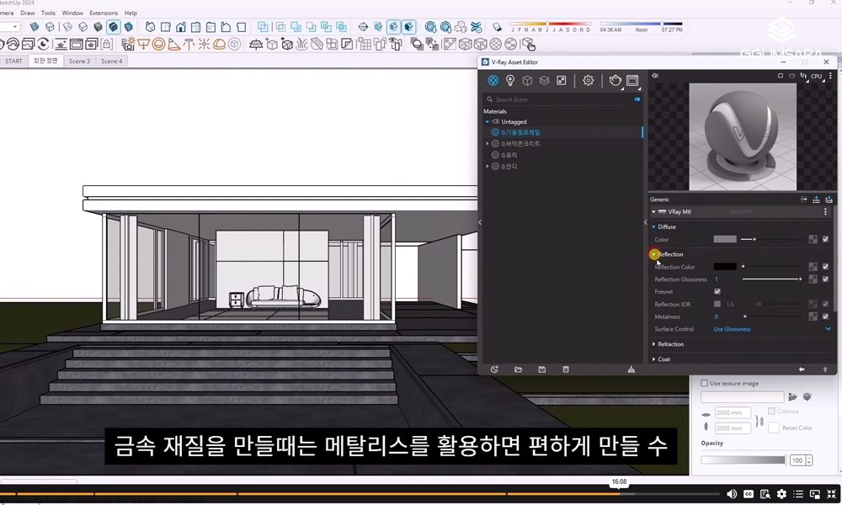Toggle the Metalness texture checkbox
Viewport: 842px width, 505px height.
pyautogui.click(x=825, y=316)
